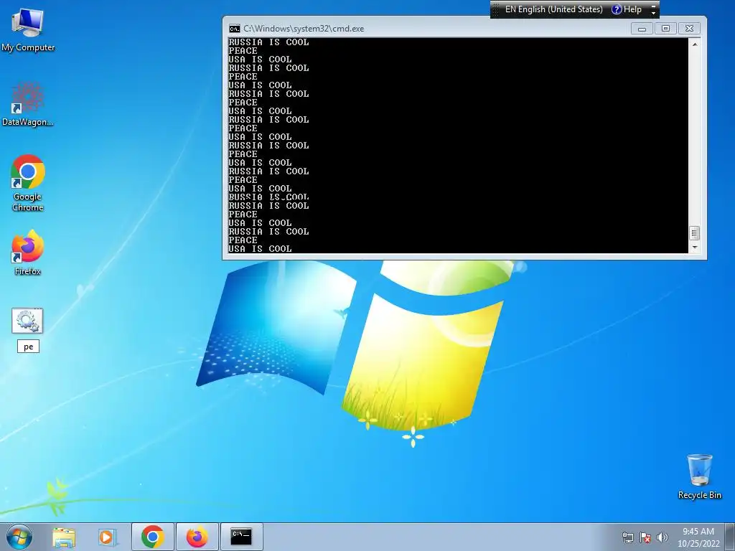Select the Firefox desktop shortcut

pos(28,253)
